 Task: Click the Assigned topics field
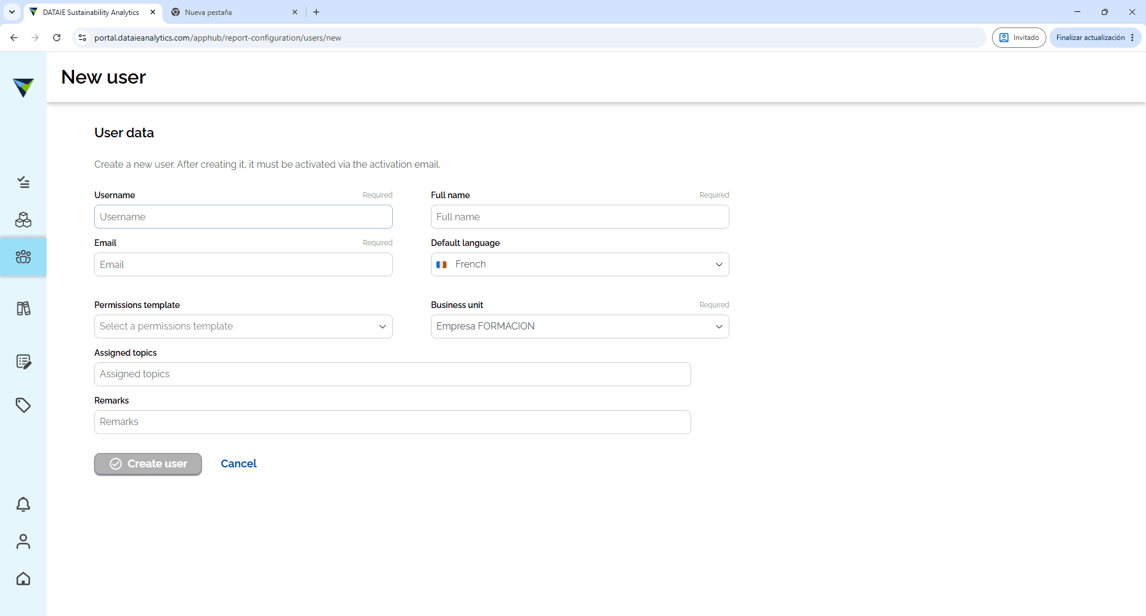coord(393,374)
